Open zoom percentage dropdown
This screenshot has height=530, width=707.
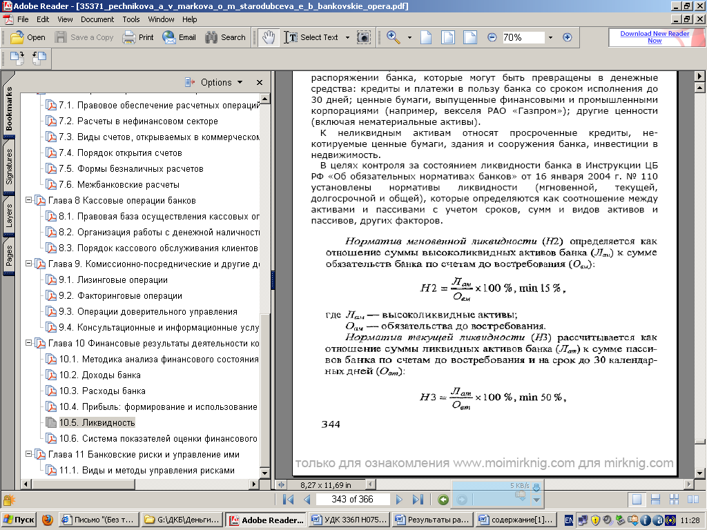[550, 37]
